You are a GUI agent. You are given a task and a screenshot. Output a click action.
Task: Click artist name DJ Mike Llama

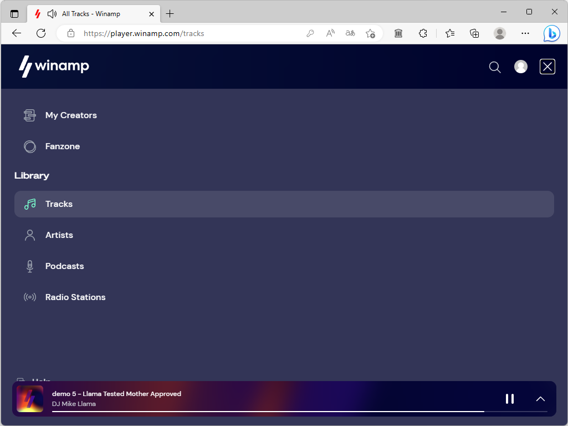[x=74, y=404]
